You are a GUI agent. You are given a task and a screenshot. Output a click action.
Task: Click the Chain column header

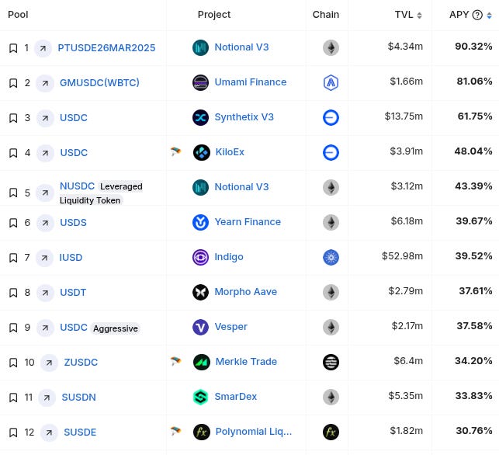326,15
